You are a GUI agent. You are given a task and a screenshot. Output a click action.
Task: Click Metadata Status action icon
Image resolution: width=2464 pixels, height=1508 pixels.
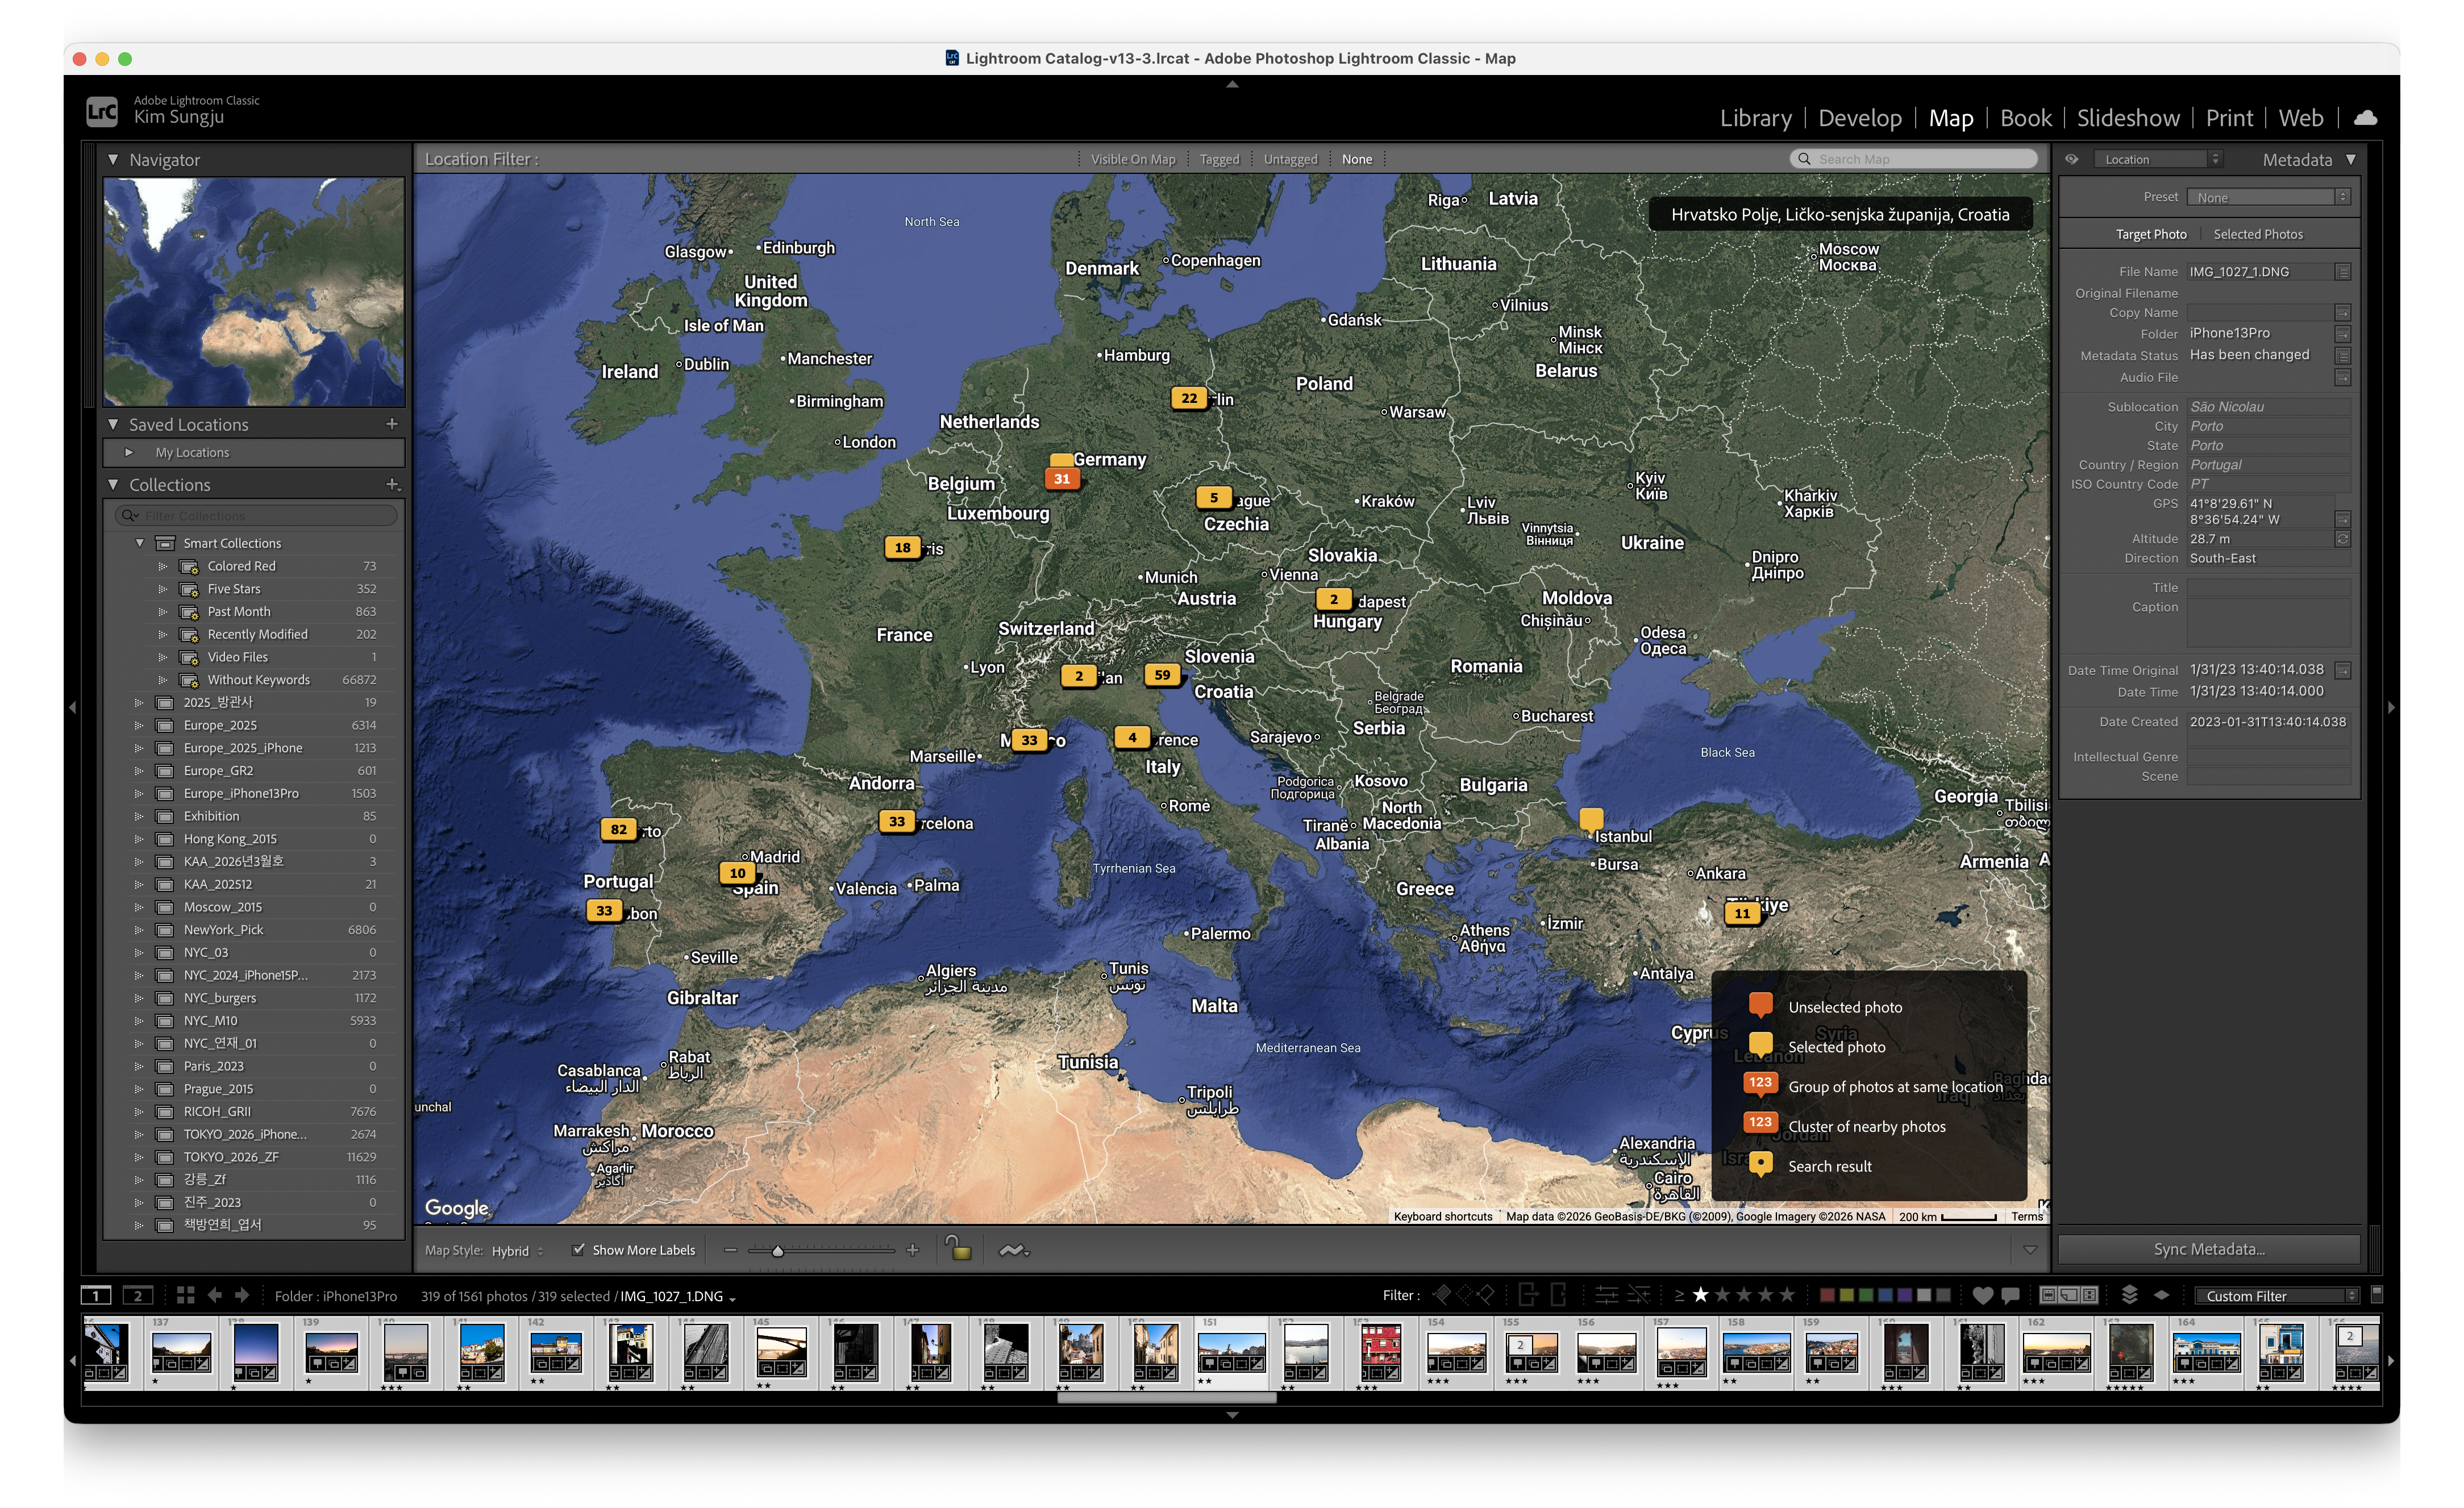point(2342,355)
